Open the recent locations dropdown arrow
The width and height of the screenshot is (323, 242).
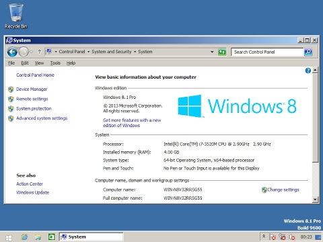[32, 52]
